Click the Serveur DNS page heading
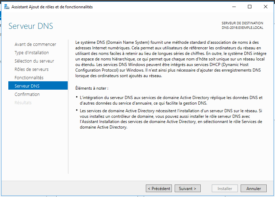 tap(31, 26)
